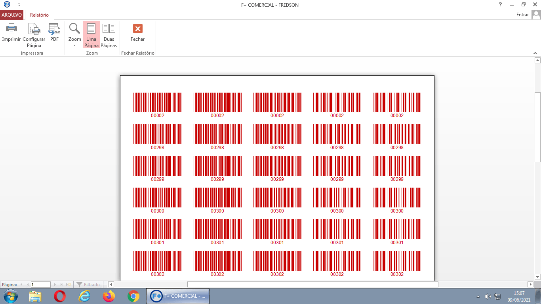
Task: Export the report using the PDF icon
Action: (54, 29)
